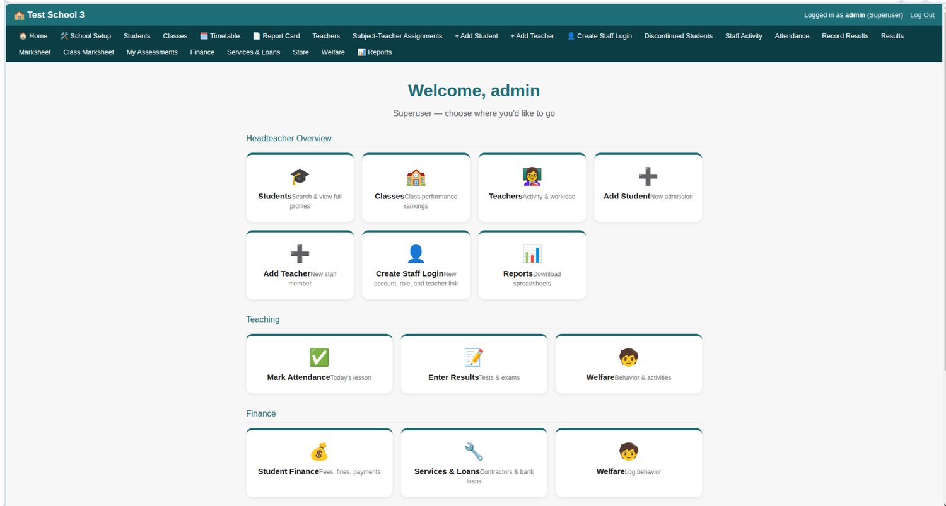The height and width of the screenshot is (506, 946).
Task: Go to My Assessments menu item
Action: [x=152, y=52]
